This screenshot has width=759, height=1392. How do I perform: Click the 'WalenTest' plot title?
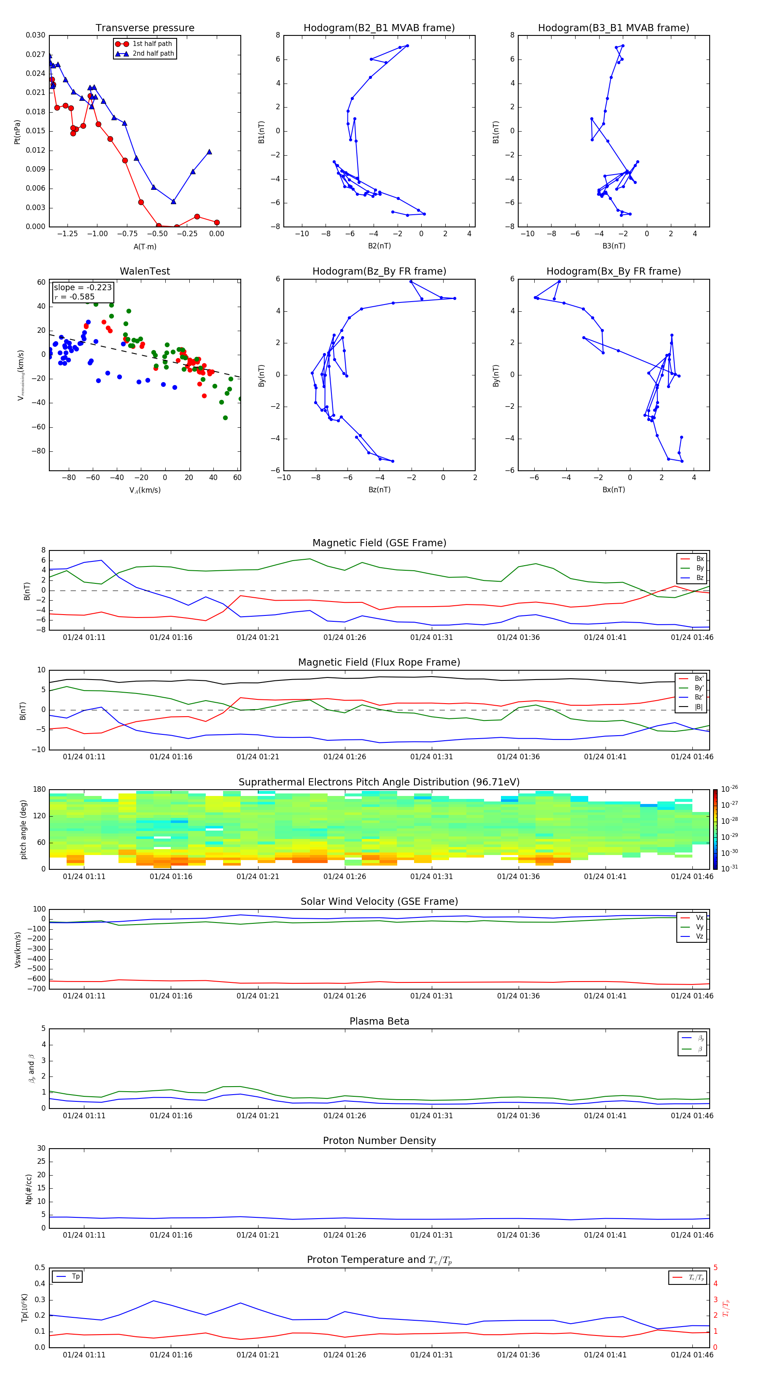145,271
